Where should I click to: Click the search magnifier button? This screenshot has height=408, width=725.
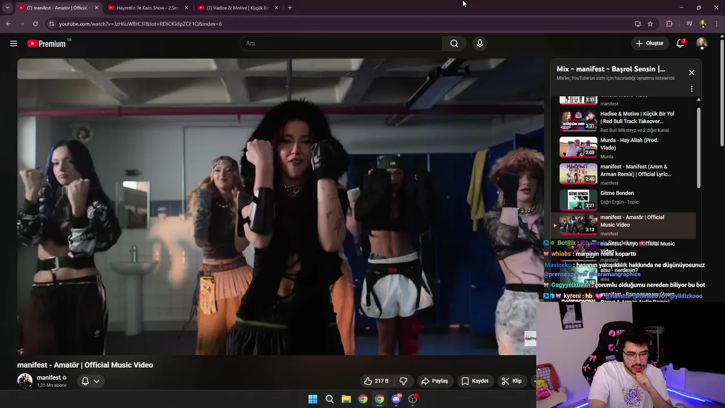click(454, 44)
